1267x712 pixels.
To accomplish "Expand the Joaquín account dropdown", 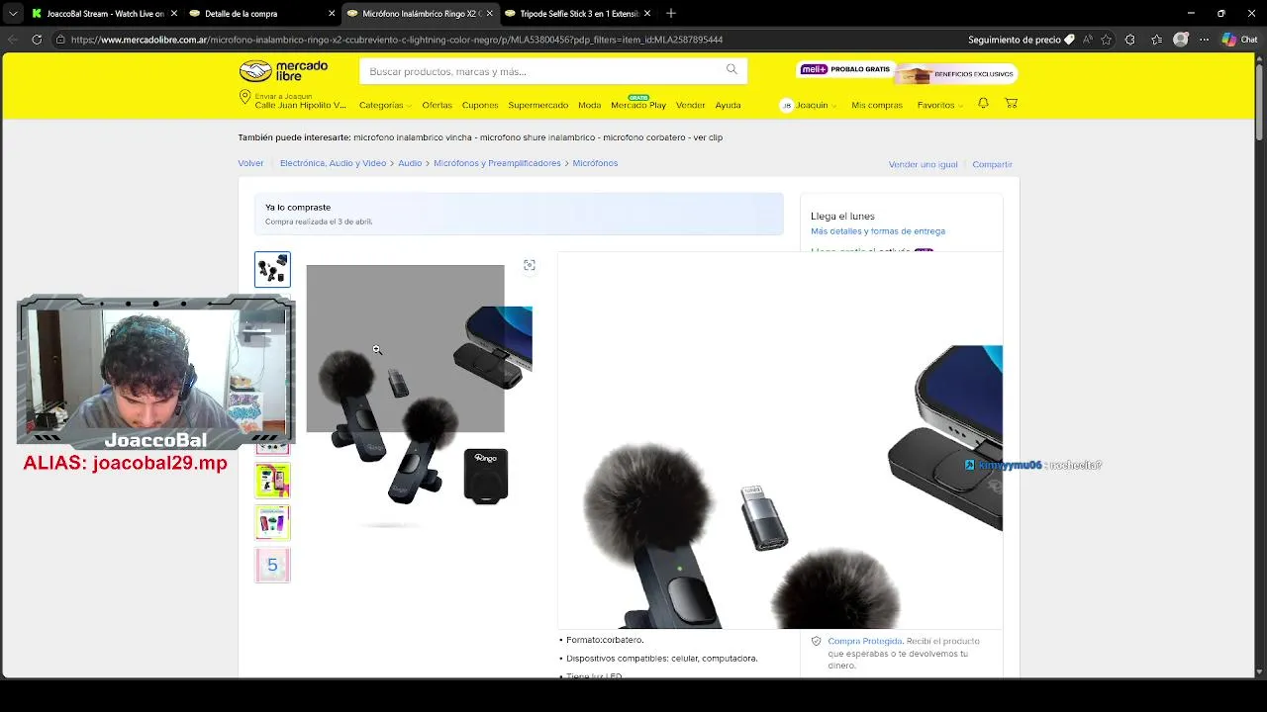I will pos(809,105).
